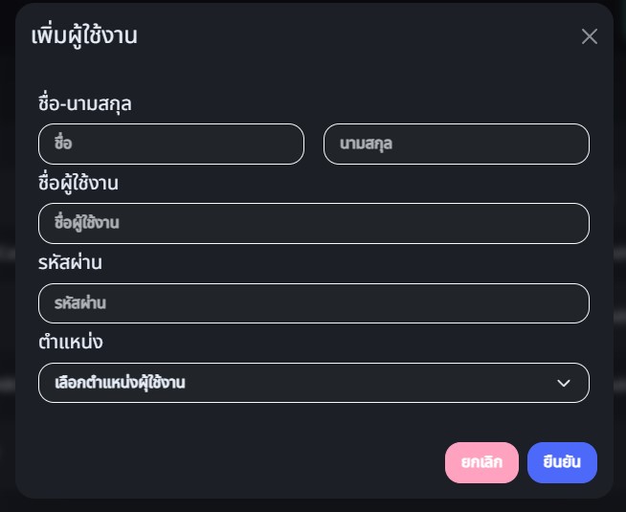Confirm with the blue ยืนยัน button
Screen dimensions: 626x512
562,462
